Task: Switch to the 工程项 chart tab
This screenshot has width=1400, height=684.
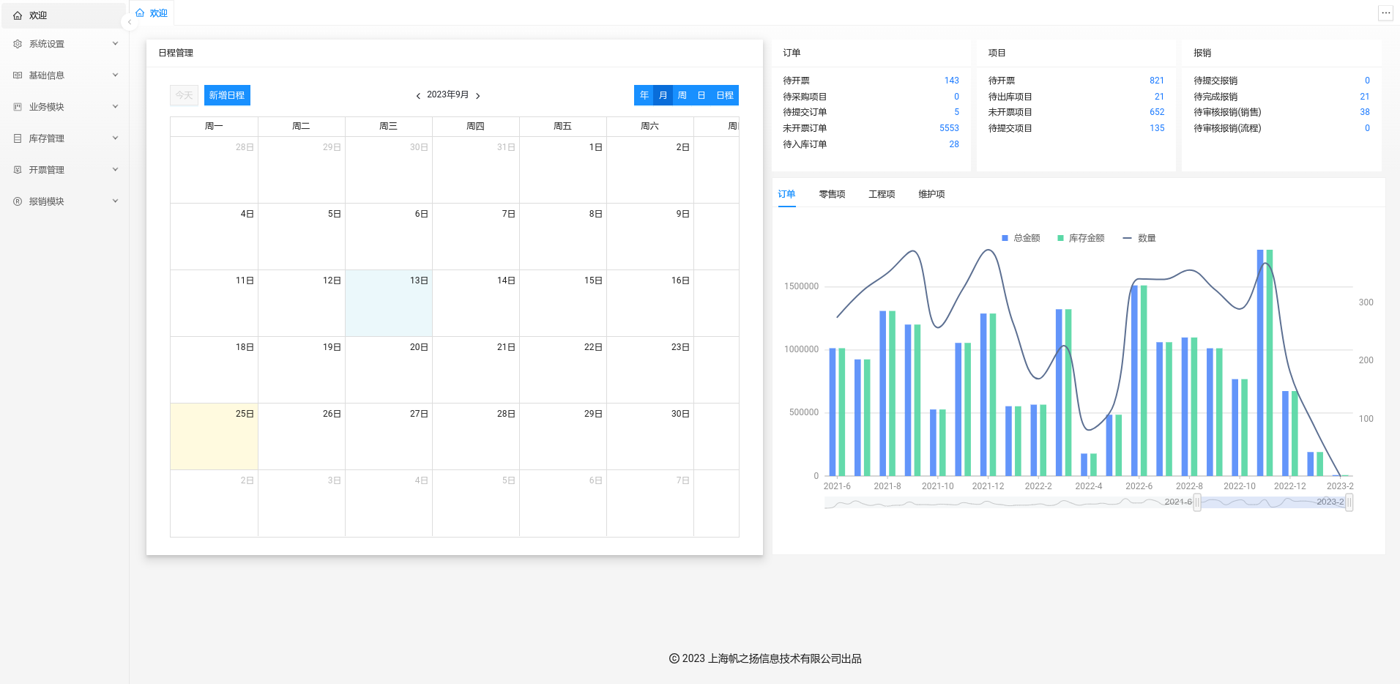Action: click(x=882, y=194)
